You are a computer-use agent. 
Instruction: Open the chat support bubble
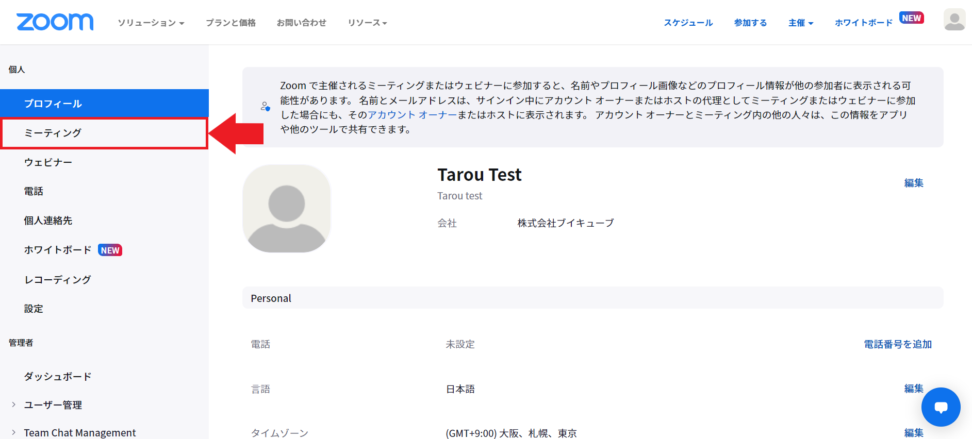point(941,407)
